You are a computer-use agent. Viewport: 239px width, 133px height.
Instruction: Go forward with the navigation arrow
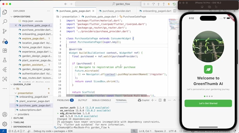point(71,4)
